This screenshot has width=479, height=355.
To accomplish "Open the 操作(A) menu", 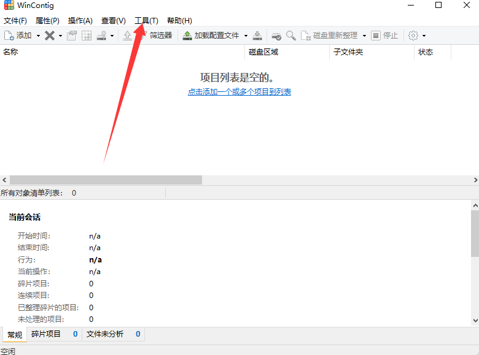I will (80, 21).
